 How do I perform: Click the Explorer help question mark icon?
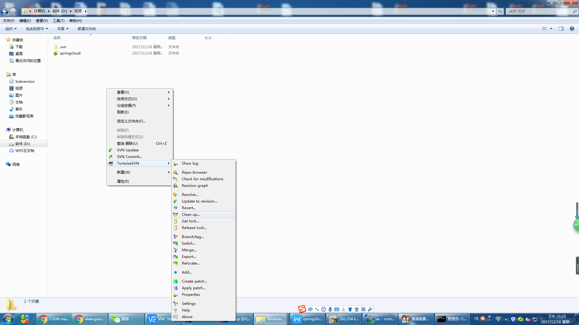pyautogui.click(x=572, y=29)
